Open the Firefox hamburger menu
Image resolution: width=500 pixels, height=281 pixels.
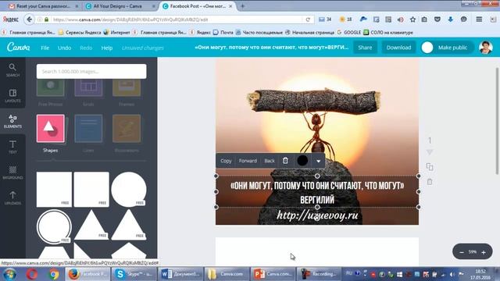479,20
